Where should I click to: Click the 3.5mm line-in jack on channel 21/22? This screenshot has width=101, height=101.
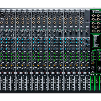click(88, 21)
